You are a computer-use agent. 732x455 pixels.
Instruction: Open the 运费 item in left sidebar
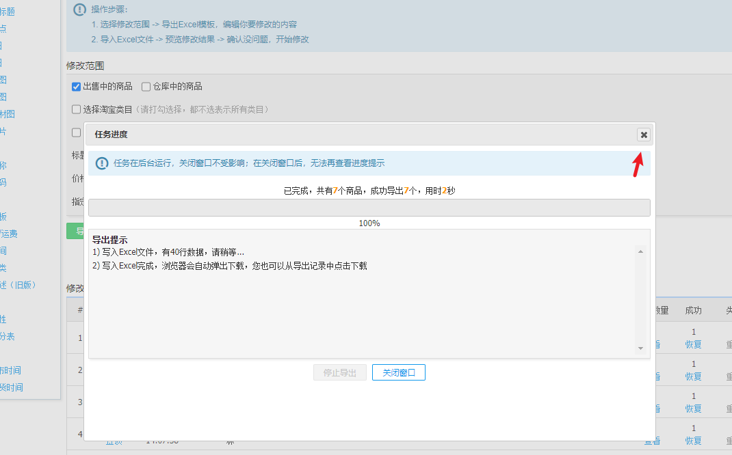click(8, 234)
